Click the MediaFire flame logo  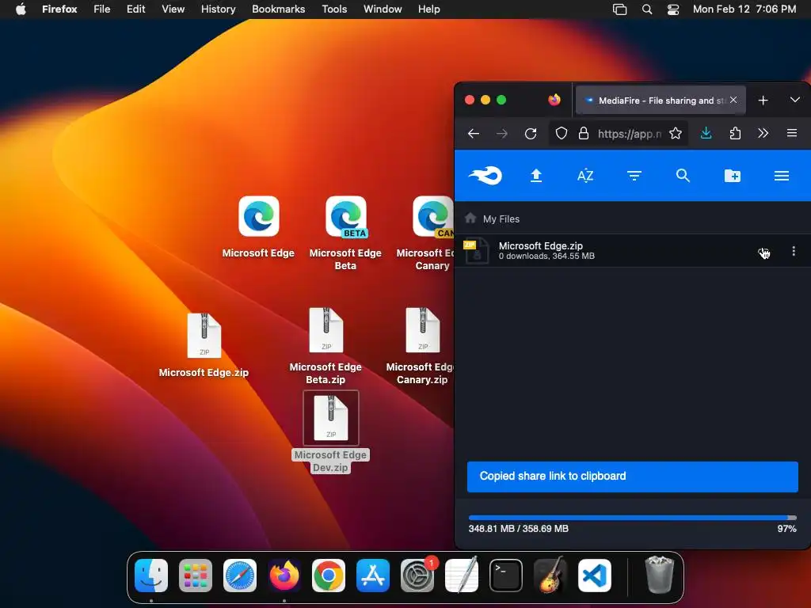[485, 176]
